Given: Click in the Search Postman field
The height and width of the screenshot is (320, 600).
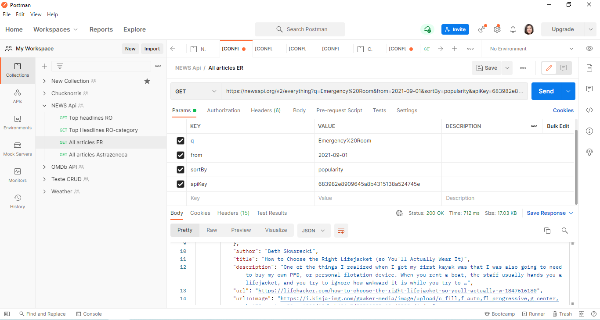Looking at the screenshot, I should click(300, 29).
